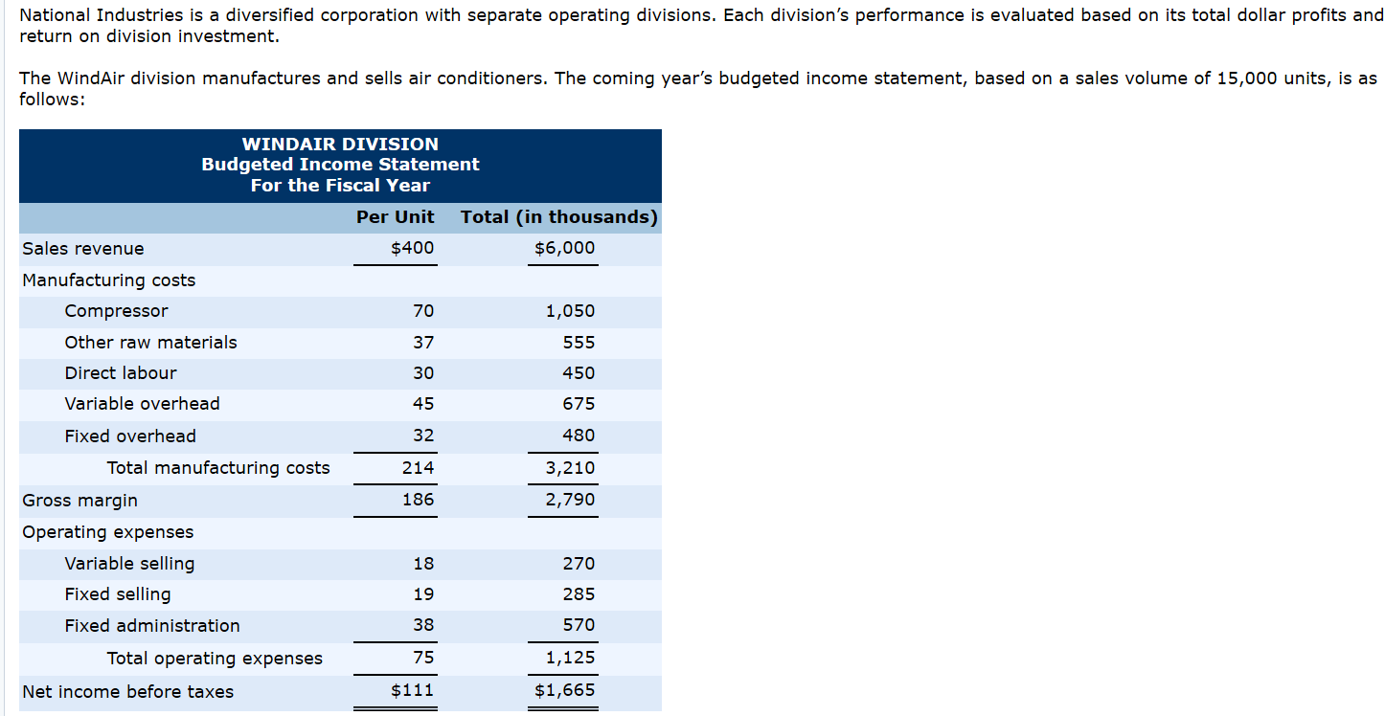Click the Other raw materials total 555
1385x716 pixels.
(x=579, y=343)
